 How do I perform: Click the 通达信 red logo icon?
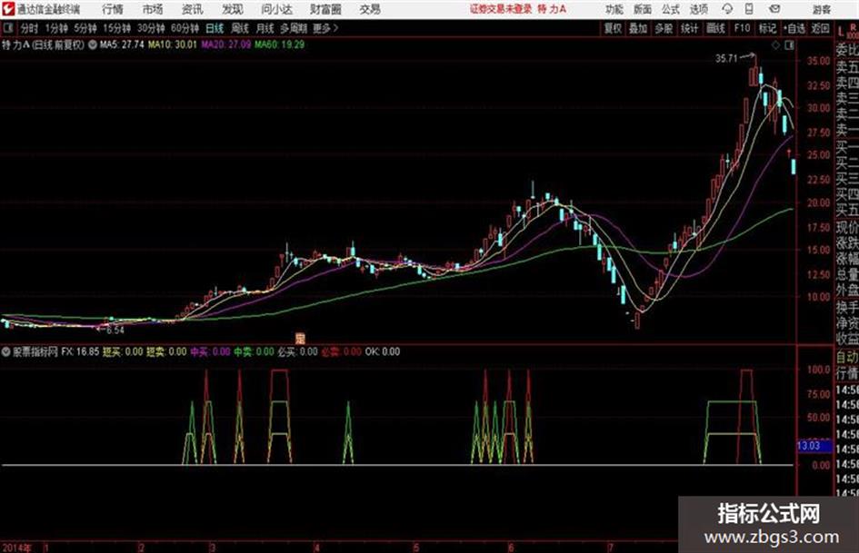pyautogui.click(x=7, y=9)
